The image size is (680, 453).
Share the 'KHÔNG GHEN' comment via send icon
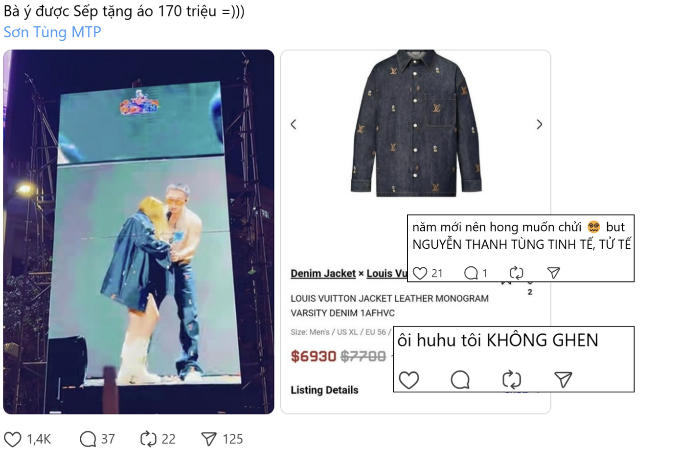563,380
